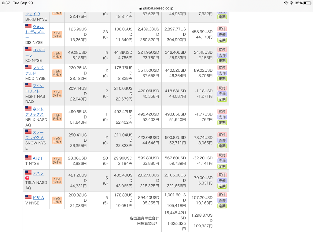Tap the Wi-Fi status icon
This screenshot has width=313, height=234.
pyautogui.click(x=286, y=3)
